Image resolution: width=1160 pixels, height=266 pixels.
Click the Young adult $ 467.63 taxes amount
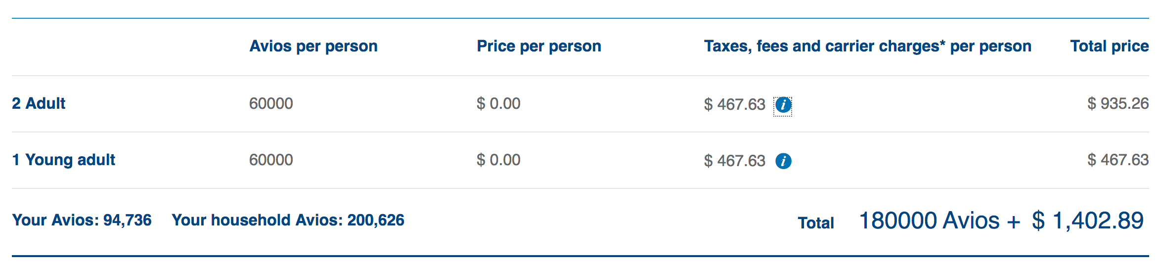point(734,161)
